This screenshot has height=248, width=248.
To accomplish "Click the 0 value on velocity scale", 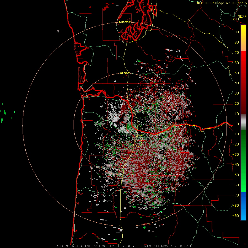I will point(238,124).
